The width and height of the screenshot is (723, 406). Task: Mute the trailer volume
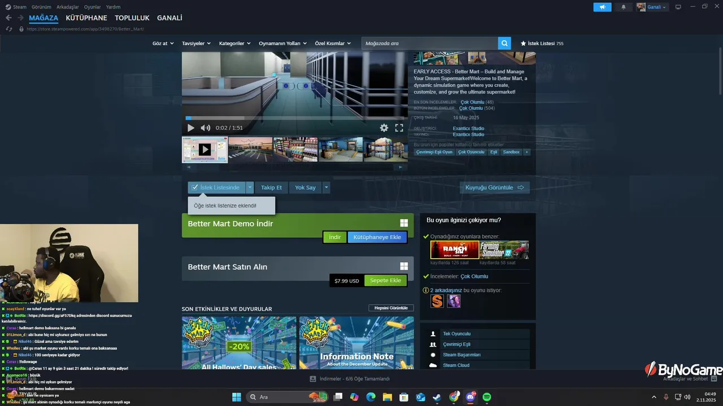coord(206,128)
